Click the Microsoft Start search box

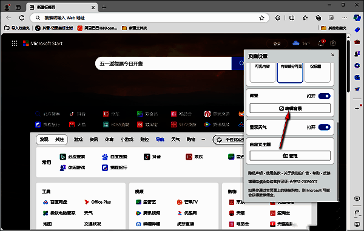coord(163,63)
